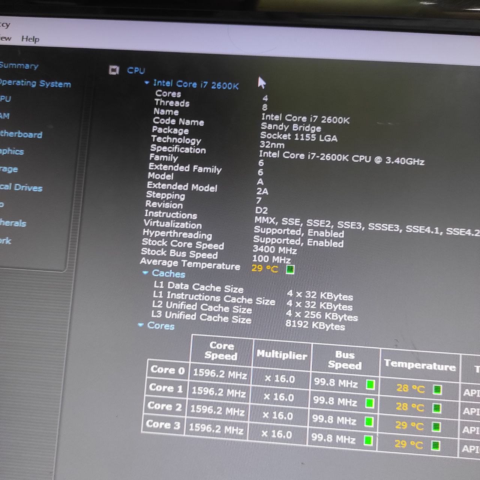Click Core 2 temperature graph icon
Viewport: 480px width, 480px height.
(x=436, y=427)
